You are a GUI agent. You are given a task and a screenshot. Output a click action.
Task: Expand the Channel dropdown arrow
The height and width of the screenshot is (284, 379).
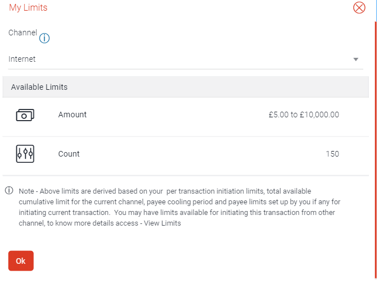pos(355,59)
